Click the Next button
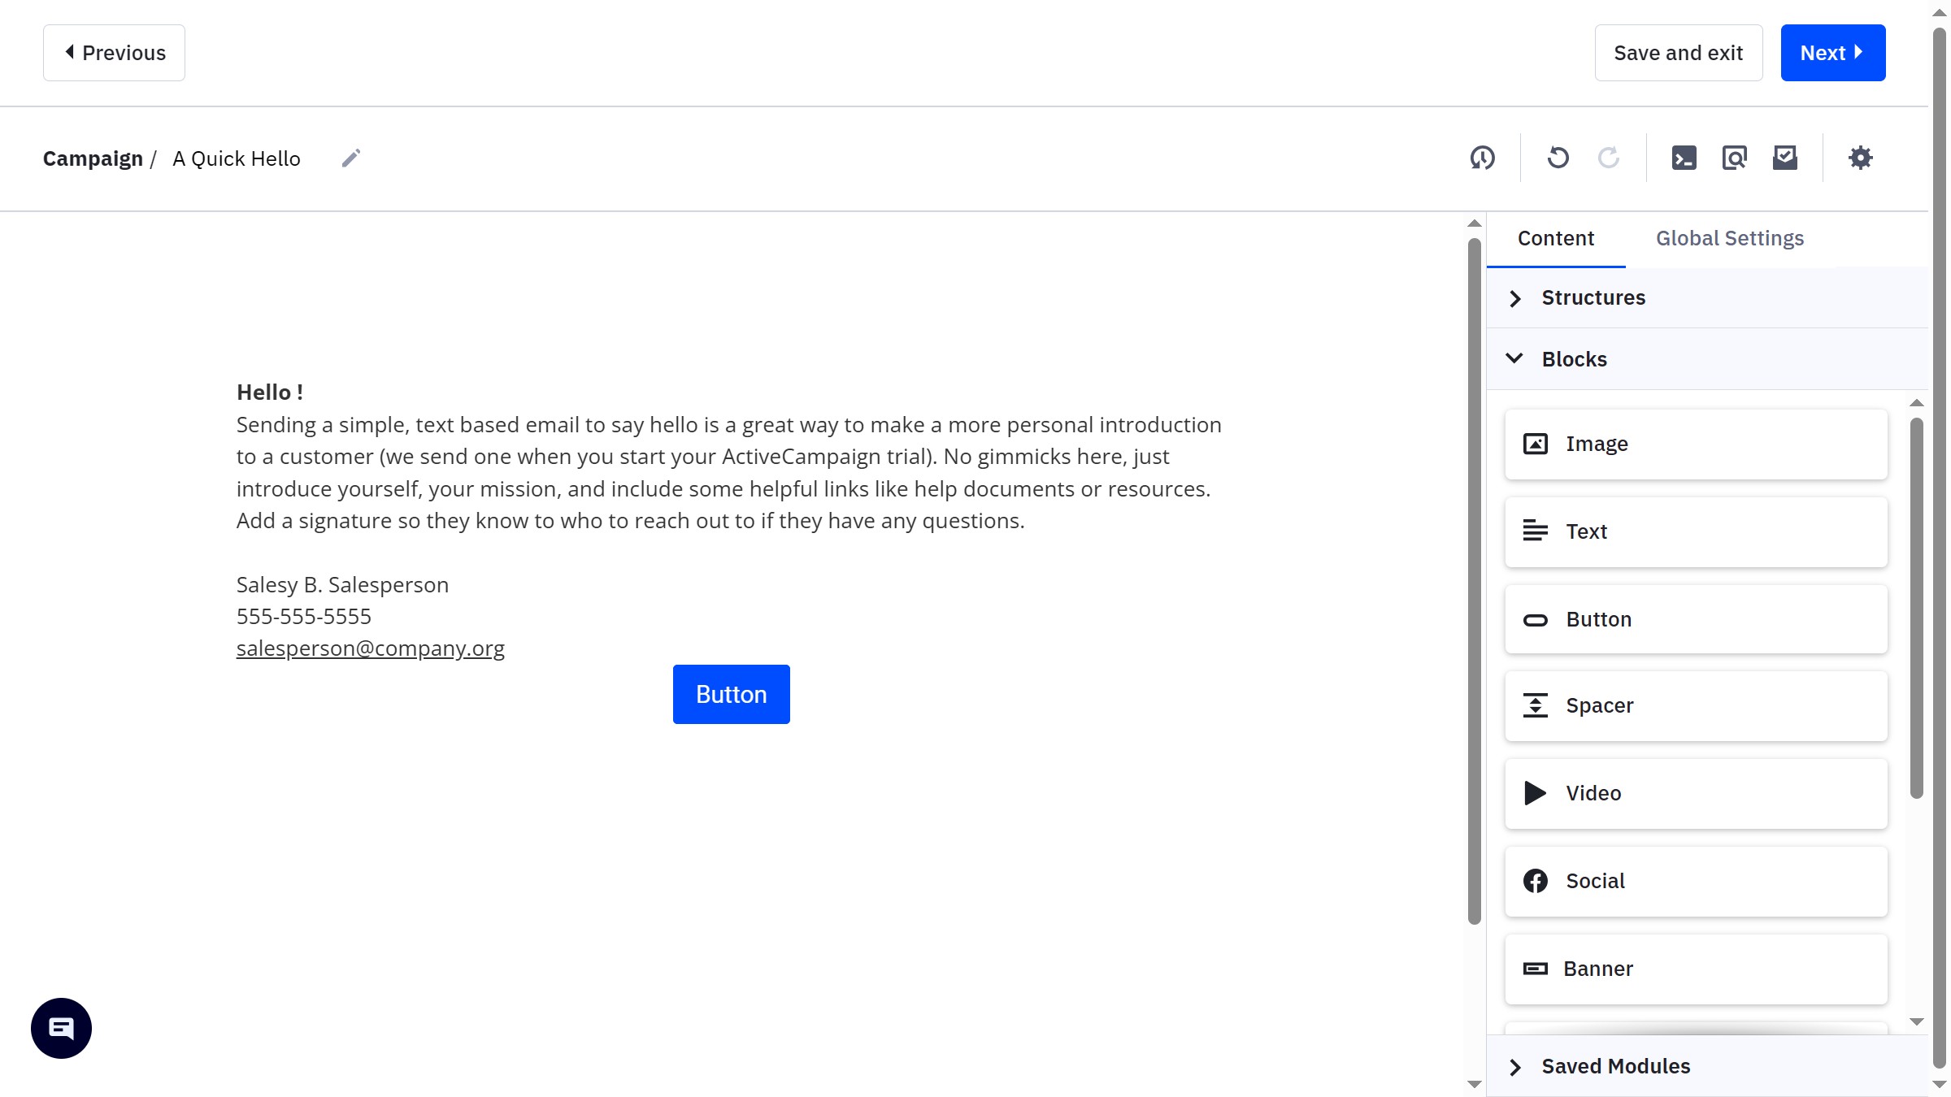This screenshot has height=1097, width=1951. pos(1832,53)
